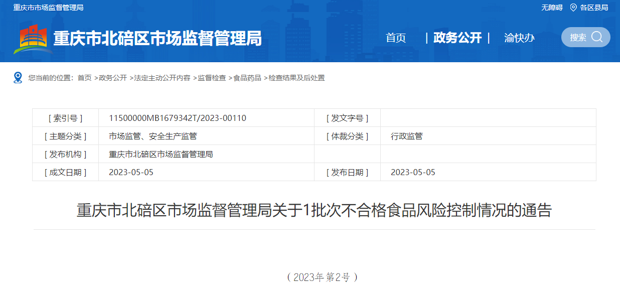Click the 2023-05-05 date beside 发布日期
This screenshot has width=620, height=290.
click(413, 172)
